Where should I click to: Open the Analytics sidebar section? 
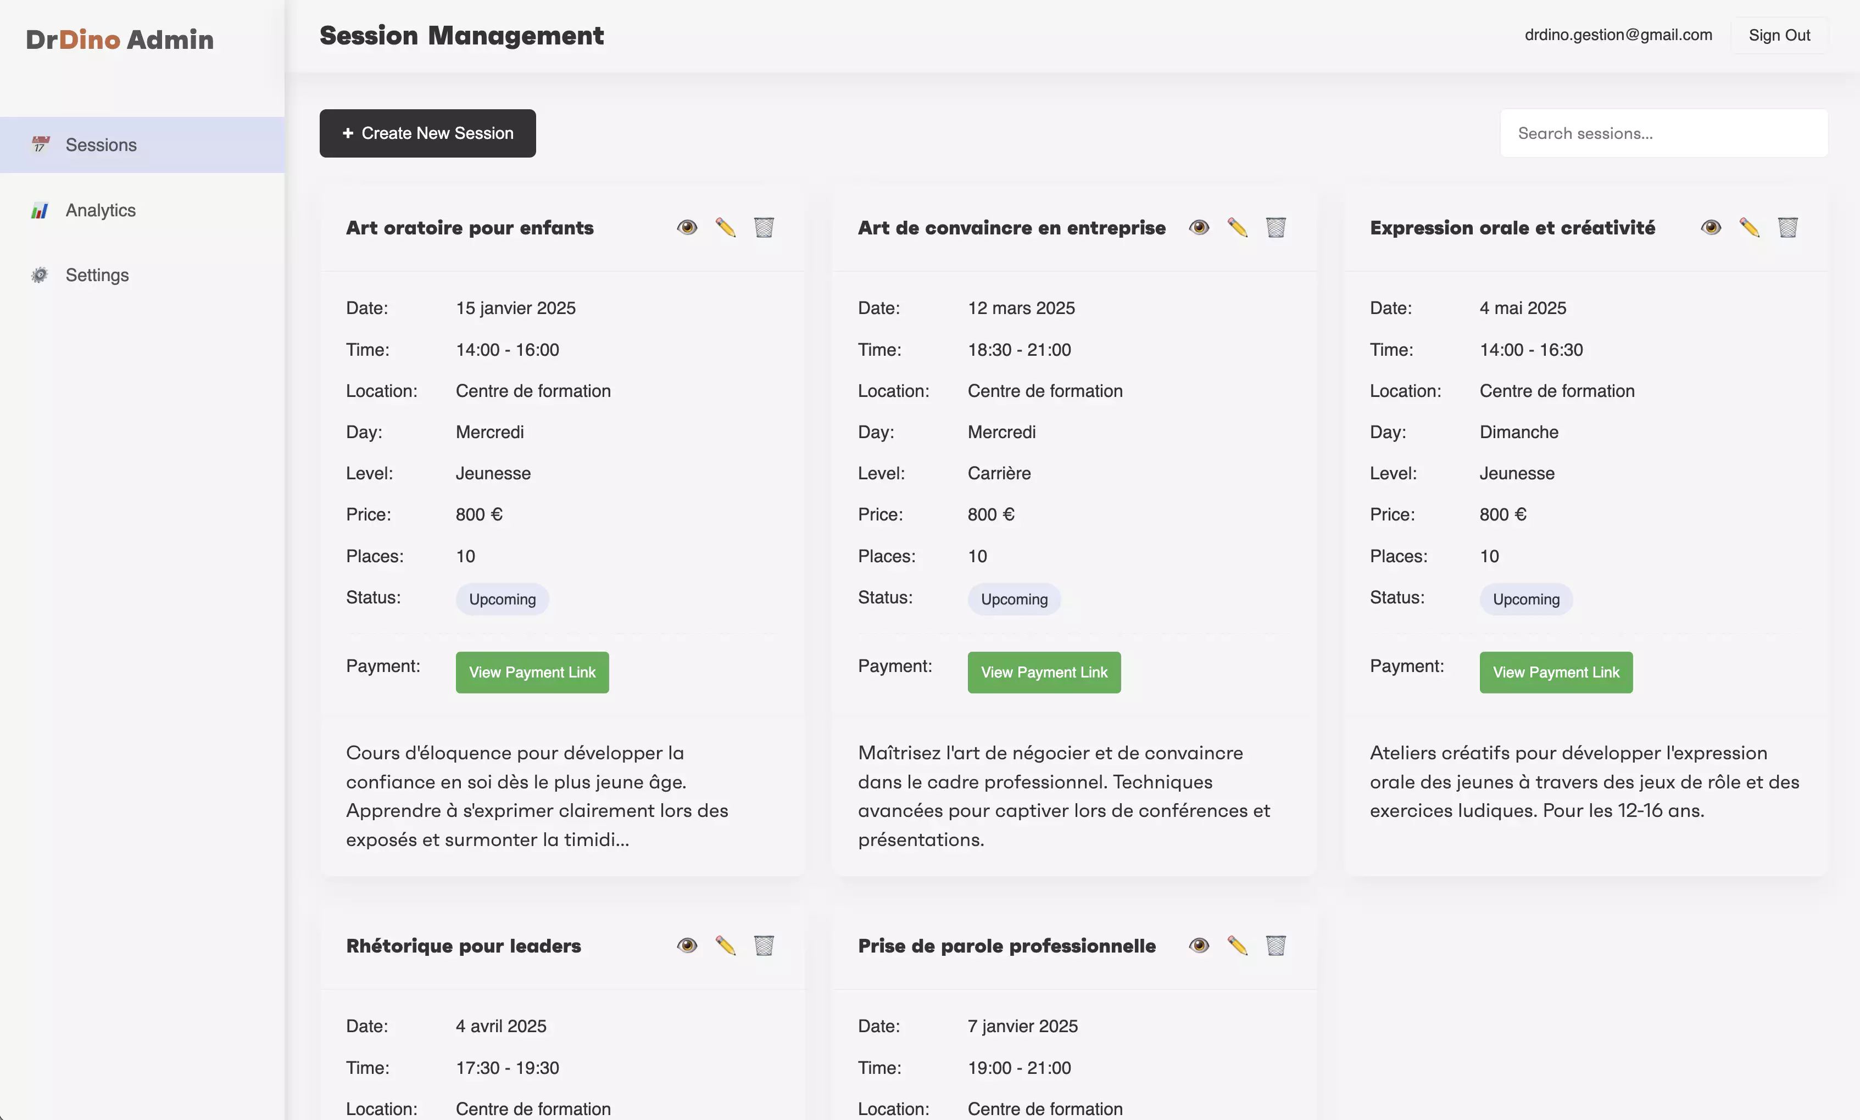pyautogui.click(x=101, y=210)
